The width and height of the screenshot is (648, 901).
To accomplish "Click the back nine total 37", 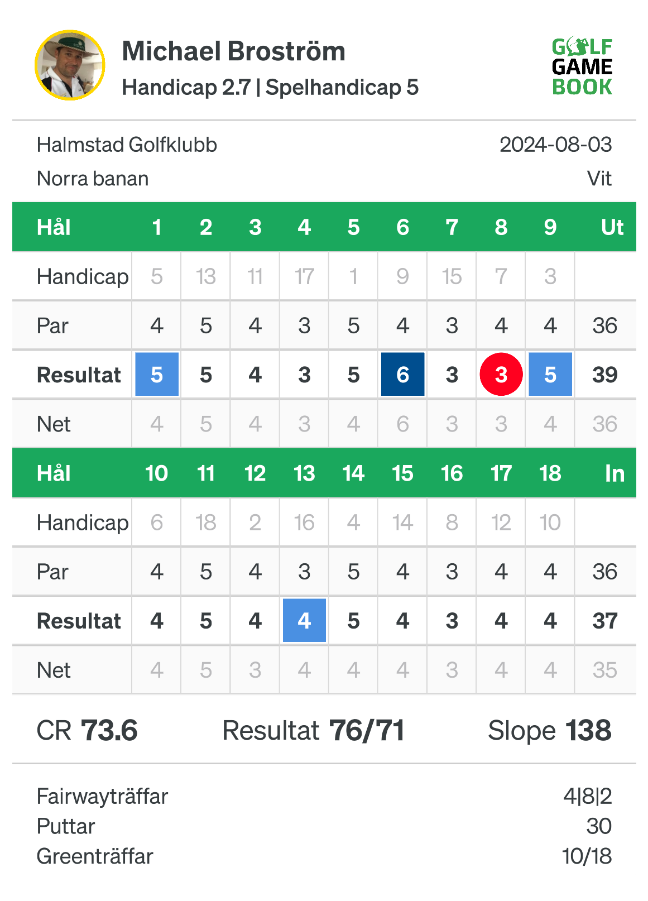I will (x=605, y=621).
